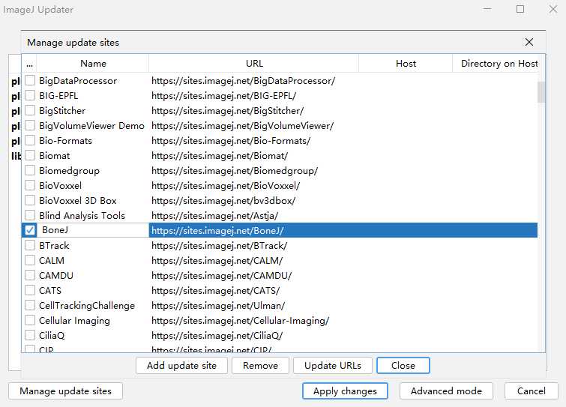
Task: Check the CiliaQ update site
Action: [x=30, y=335]
